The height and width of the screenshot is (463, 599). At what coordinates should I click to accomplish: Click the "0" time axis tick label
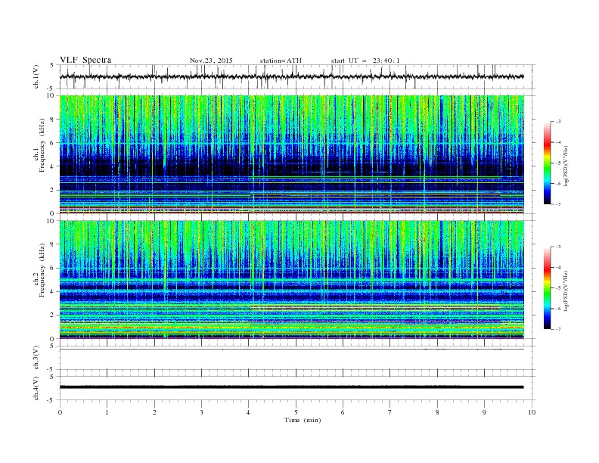click(x=60, y=412)
